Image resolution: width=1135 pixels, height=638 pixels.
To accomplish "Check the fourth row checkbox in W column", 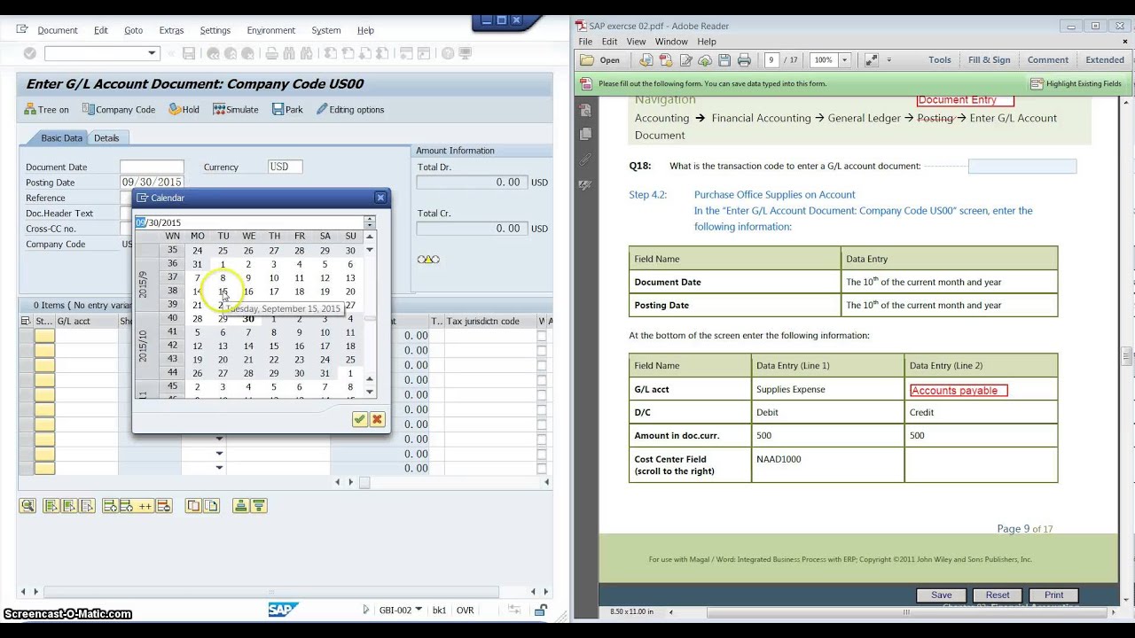I will click(x=541, y=380).
